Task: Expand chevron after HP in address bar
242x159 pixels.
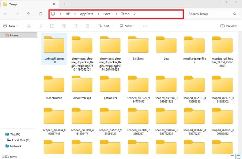Action: (x=75, y=14)
